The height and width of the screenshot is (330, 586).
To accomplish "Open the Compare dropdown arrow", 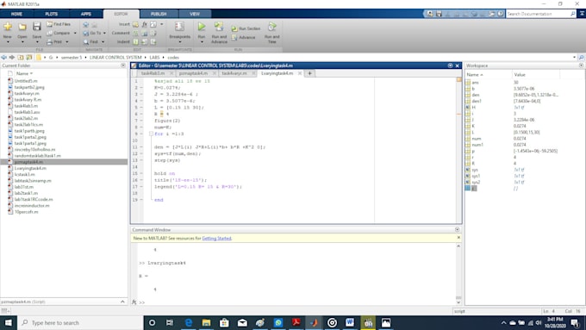I will 75,33.
